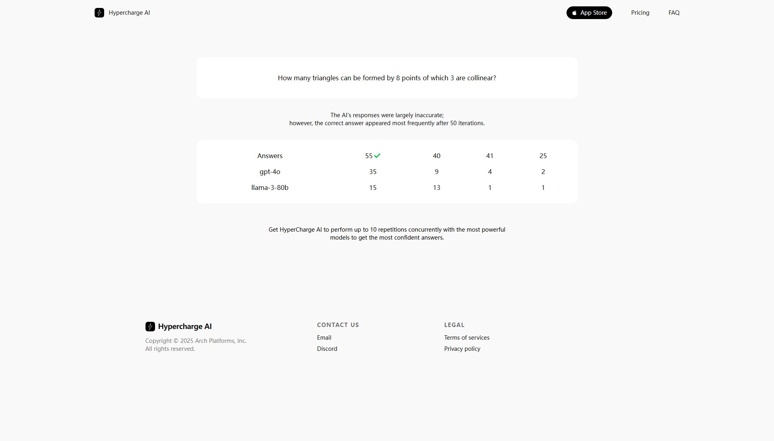Click the triangles question text card

click(x=387, y=78)
